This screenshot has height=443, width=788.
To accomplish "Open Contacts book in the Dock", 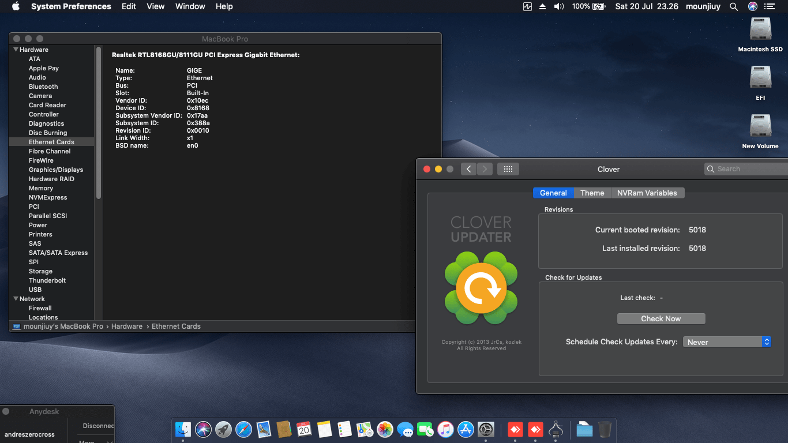I will click(x=284, y=429).
